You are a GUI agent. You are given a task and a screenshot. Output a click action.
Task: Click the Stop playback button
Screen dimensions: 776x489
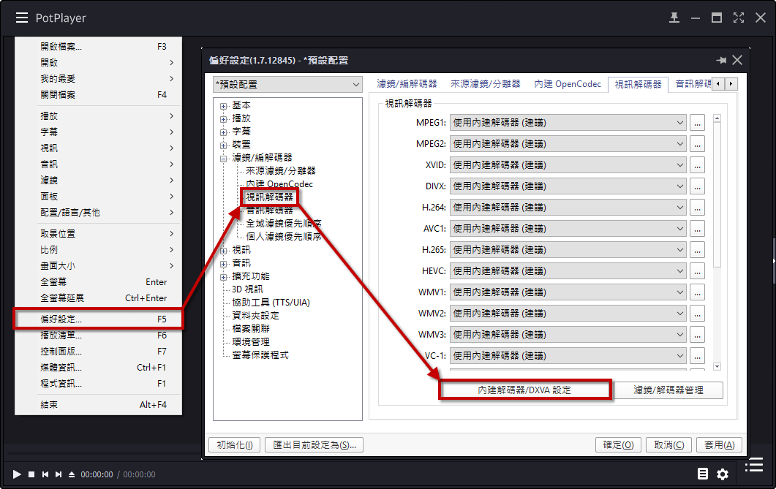click(31, 474)
